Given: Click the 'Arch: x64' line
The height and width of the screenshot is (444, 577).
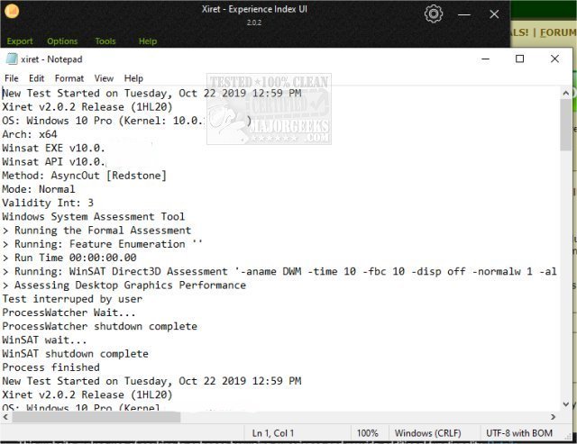Looking at the screenshot, I should [30, 134].
